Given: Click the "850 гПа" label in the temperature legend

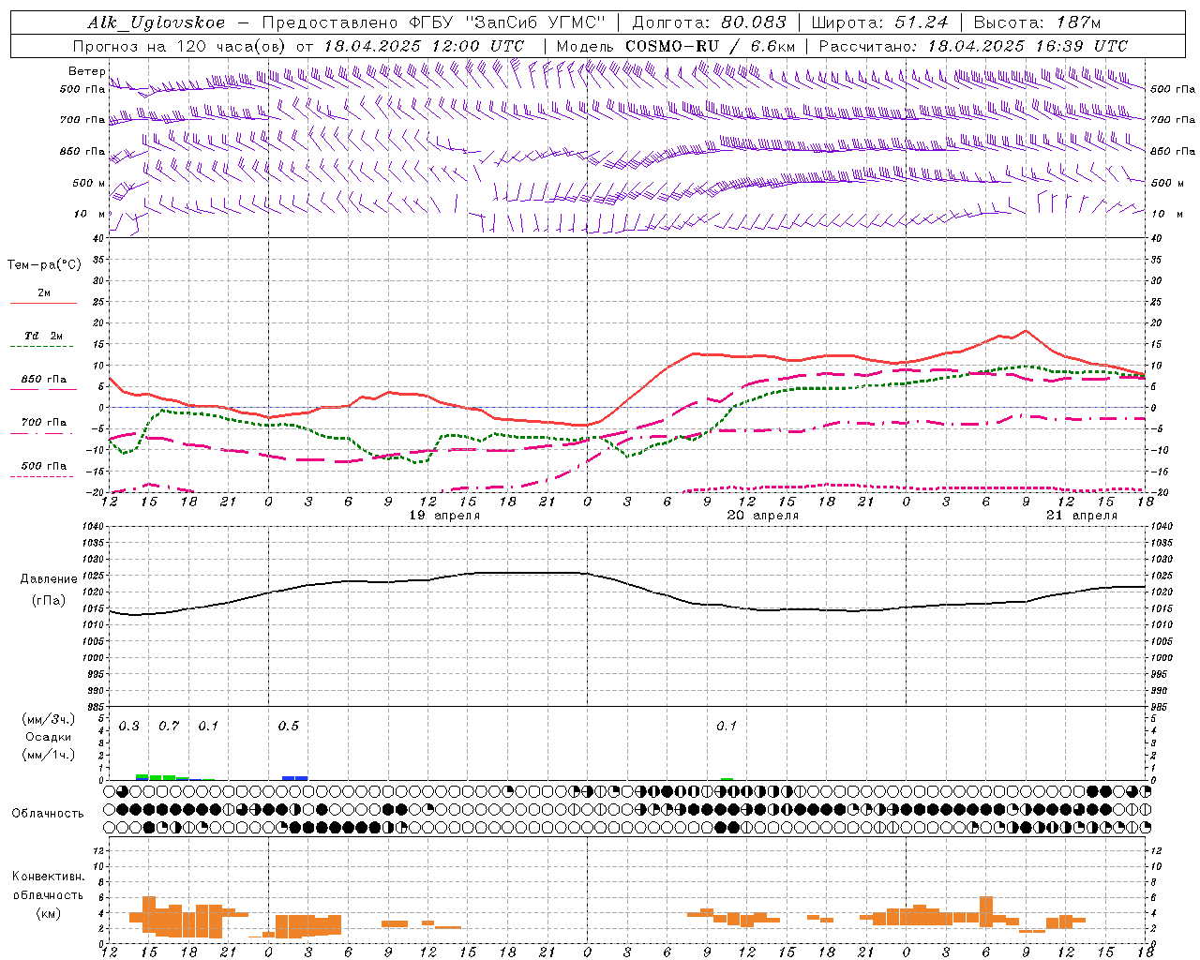Looking at the screenshot, I should [44, 380].
